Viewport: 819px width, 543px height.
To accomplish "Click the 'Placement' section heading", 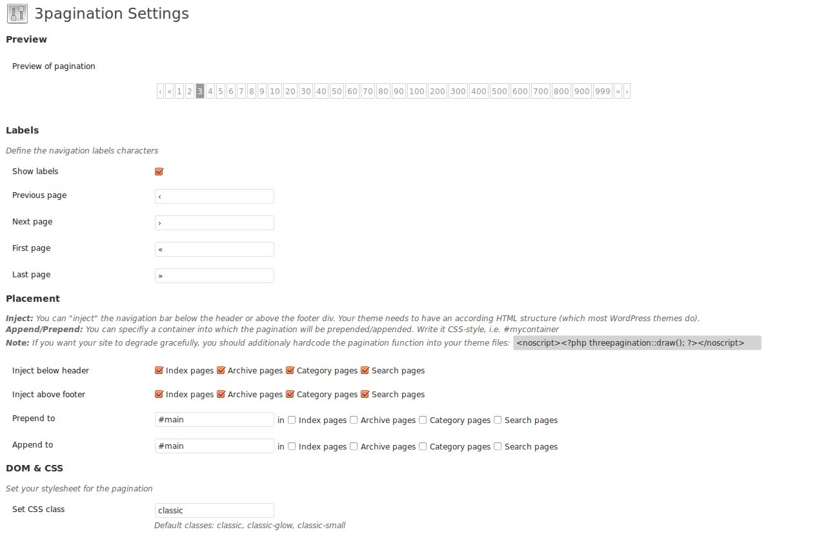I will pos(33,299).
